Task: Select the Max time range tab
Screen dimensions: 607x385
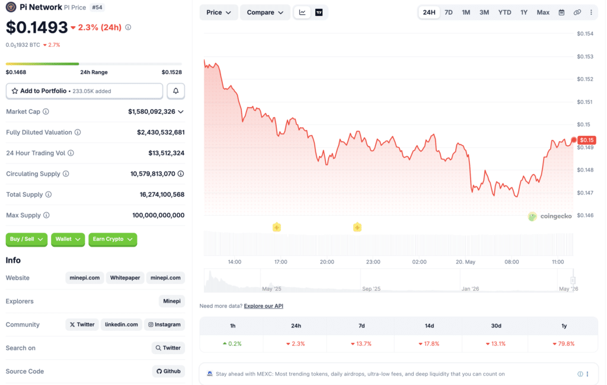Action: pos(543,12)
